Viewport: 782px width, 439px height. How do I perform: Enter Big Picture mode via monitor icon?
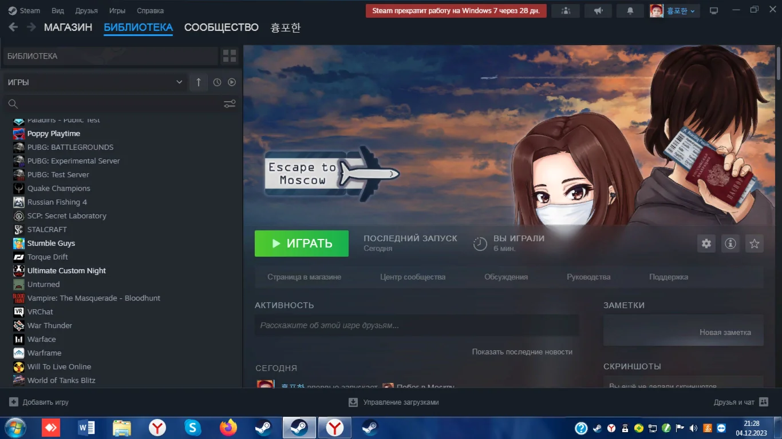[714, 11]
